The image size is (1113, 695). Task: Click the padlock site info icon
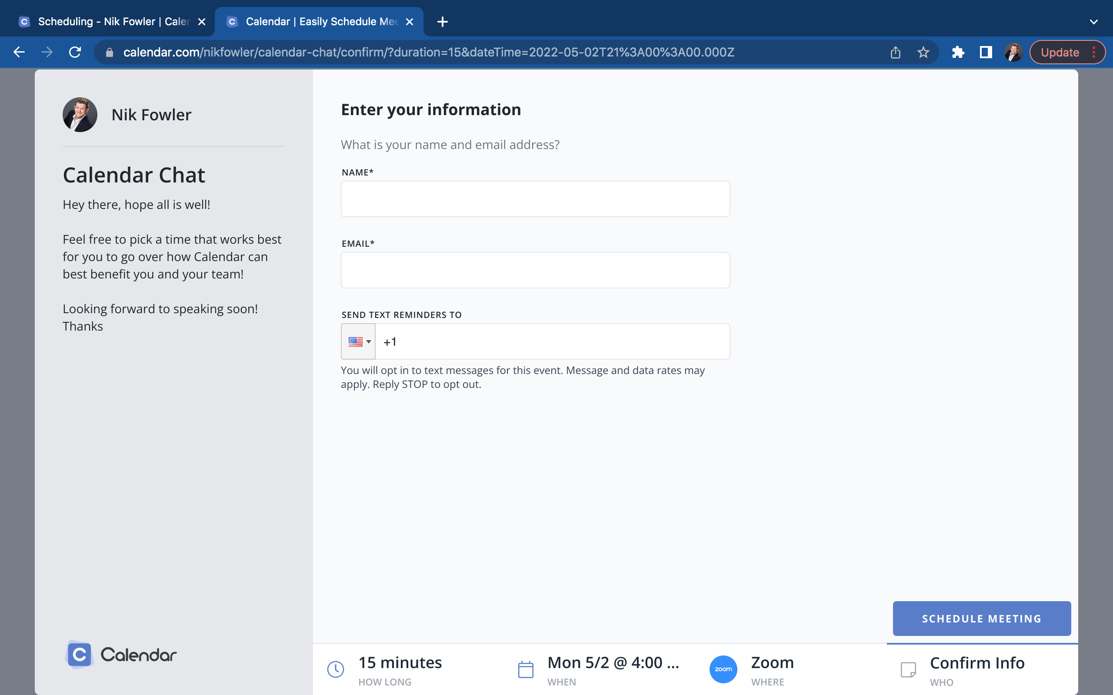(x=110, y=53)
